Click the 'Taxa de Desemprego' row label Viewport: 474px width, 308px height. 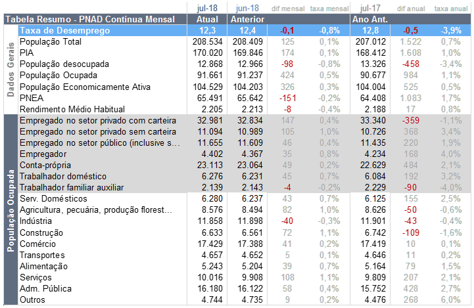click(64, 30)
